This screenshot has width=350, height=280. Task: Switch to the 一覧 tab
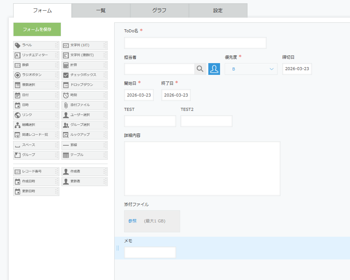(x=101, y=11)
